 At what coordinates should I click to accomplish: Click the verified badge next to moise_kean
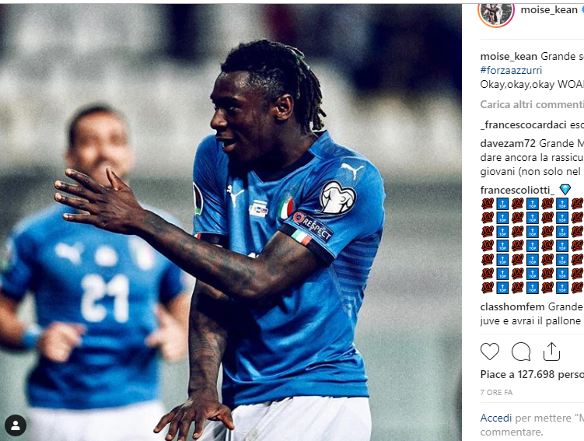coord(582,9)
